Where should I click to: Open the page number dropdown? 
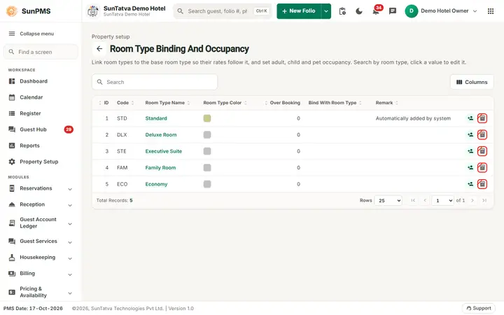pyautogui.click(x=442, y=201)
